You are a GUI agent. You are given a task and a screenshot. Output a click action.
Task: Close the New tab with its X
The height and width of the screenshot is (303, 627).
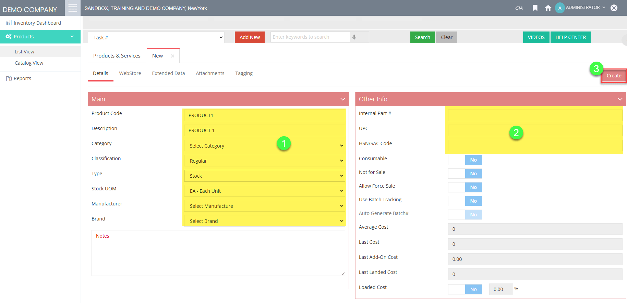point(172,56)
